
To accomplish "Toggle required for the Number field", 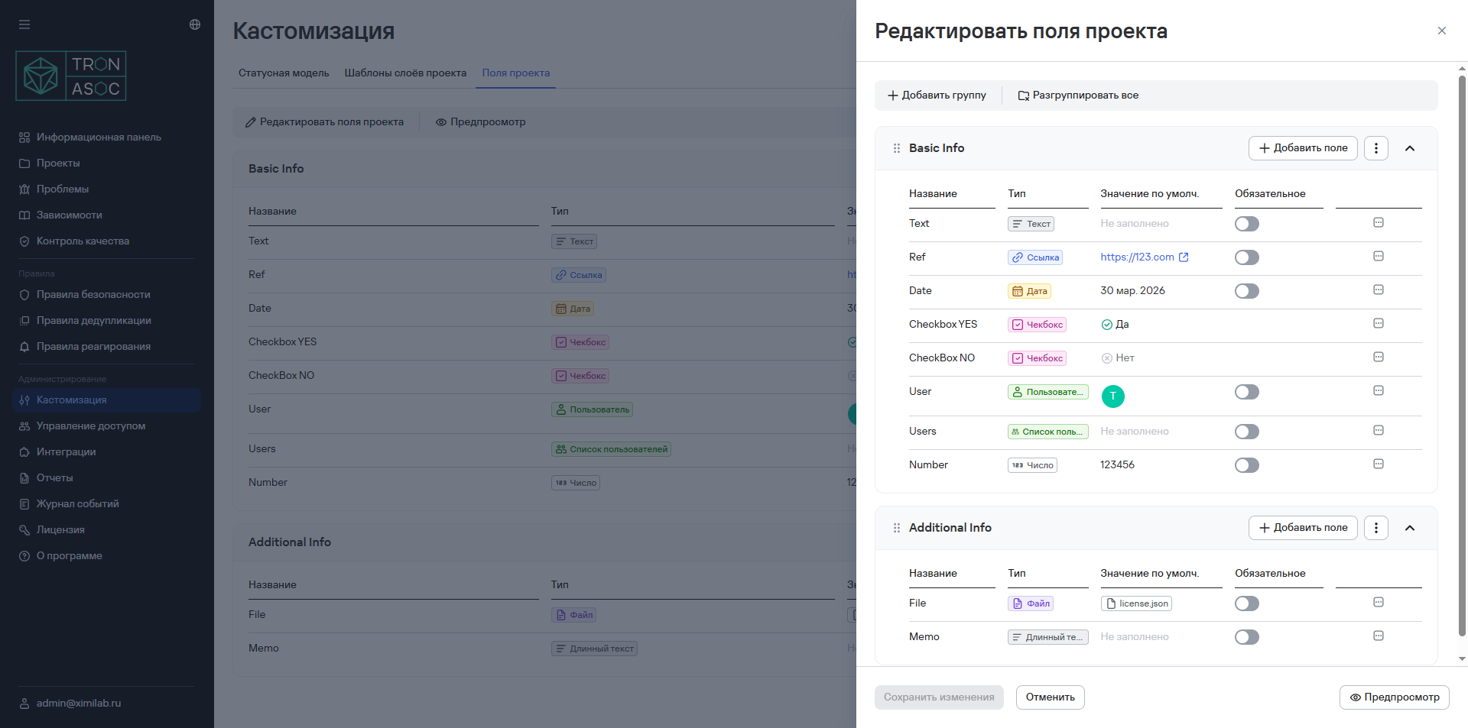I will click(1246, 464).
